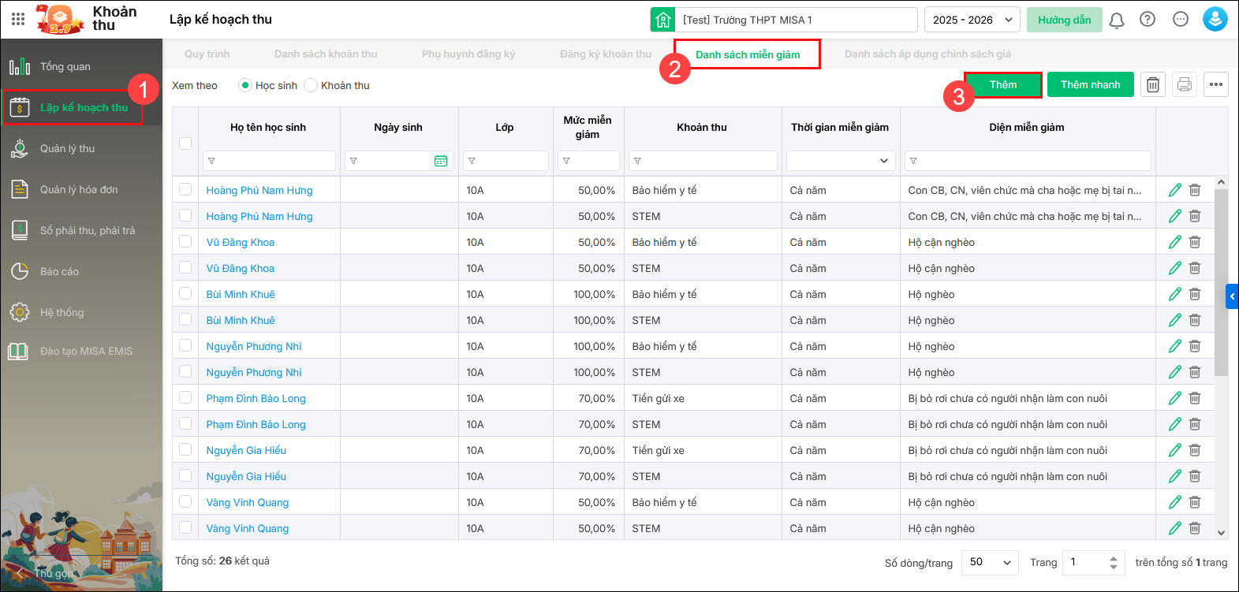Check the first Bùi Minh Khuê row checkbox
Image resolution: width=1239 pixels, height=592 pixels.
pyautogui.click(x=185, y=294)
